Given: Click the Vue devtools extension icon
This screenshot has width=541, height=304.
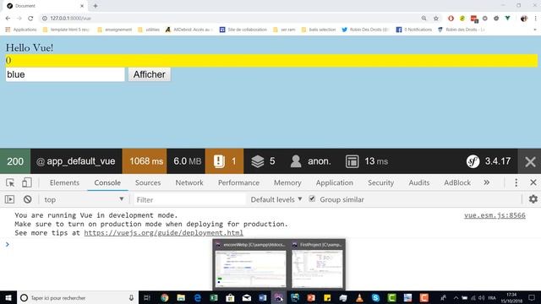Looking at the screenshot, I should (507, 19).
